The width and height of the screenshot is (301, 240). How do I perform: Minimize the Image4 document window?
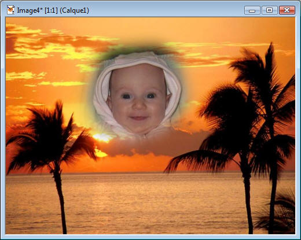pyautogui.click(x=252, y=10)
